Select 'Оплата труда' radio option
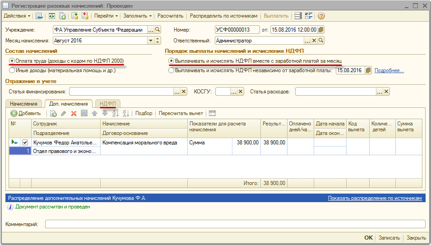The height and width of the screenshot is (245, 431). [x=12, y=60]
